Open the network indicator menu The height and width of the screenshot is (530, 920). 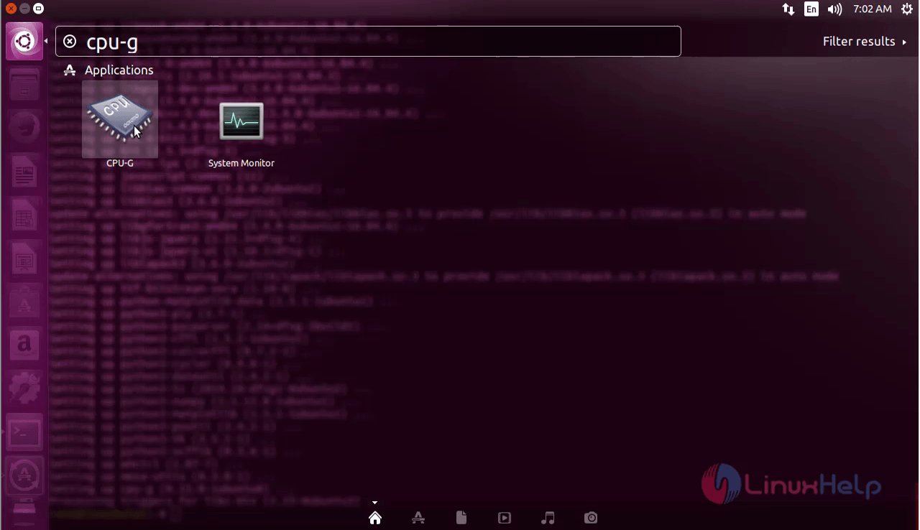tap(788, 9)
